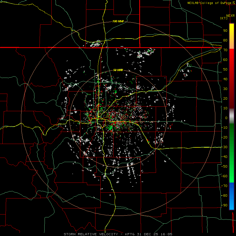Click the NEXR label above the color scale
Image resolution: width=236 pixels, height=236 pixels.
tap(230, 16)
